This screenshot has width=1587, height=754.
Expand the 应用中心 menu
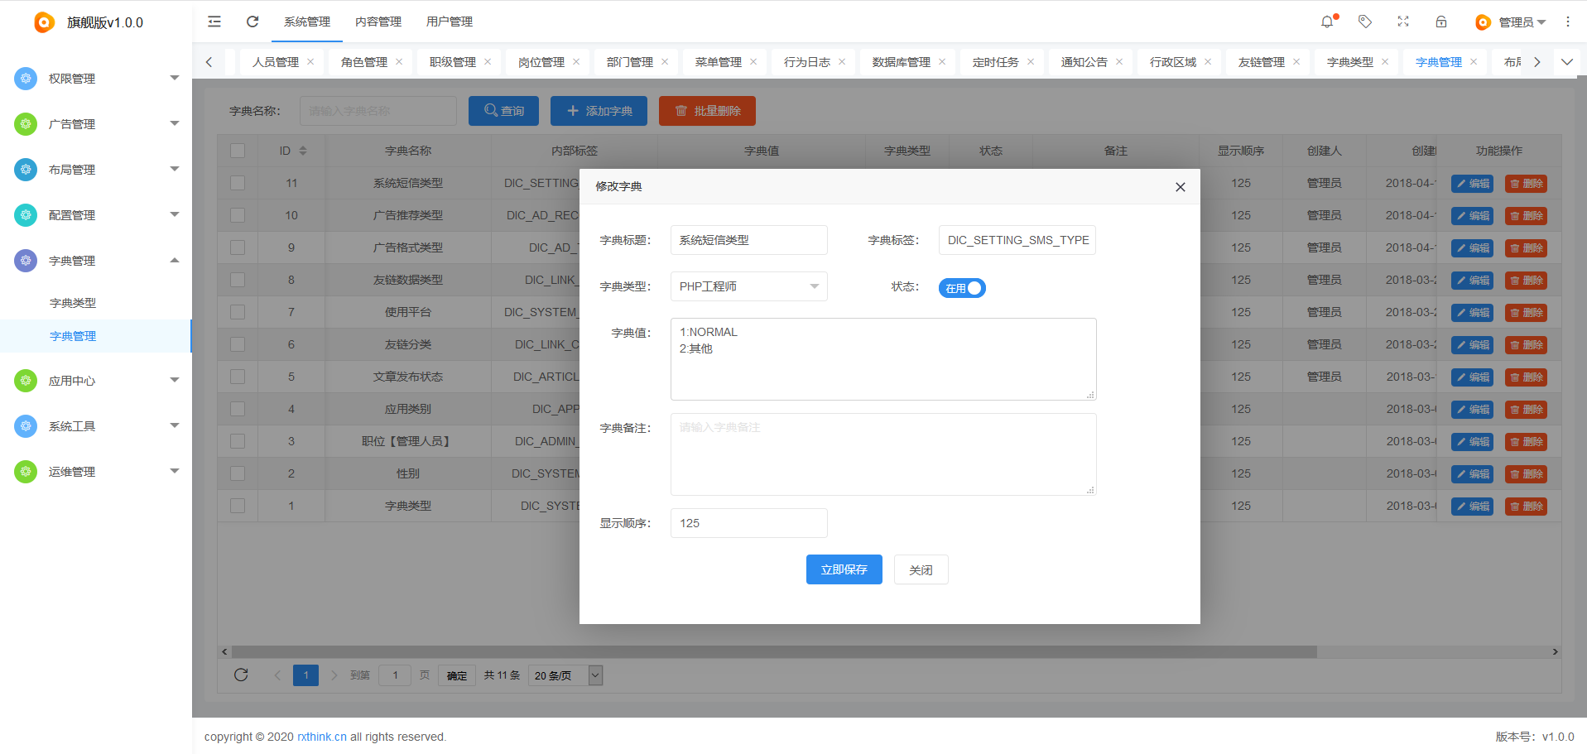point(174,380)
